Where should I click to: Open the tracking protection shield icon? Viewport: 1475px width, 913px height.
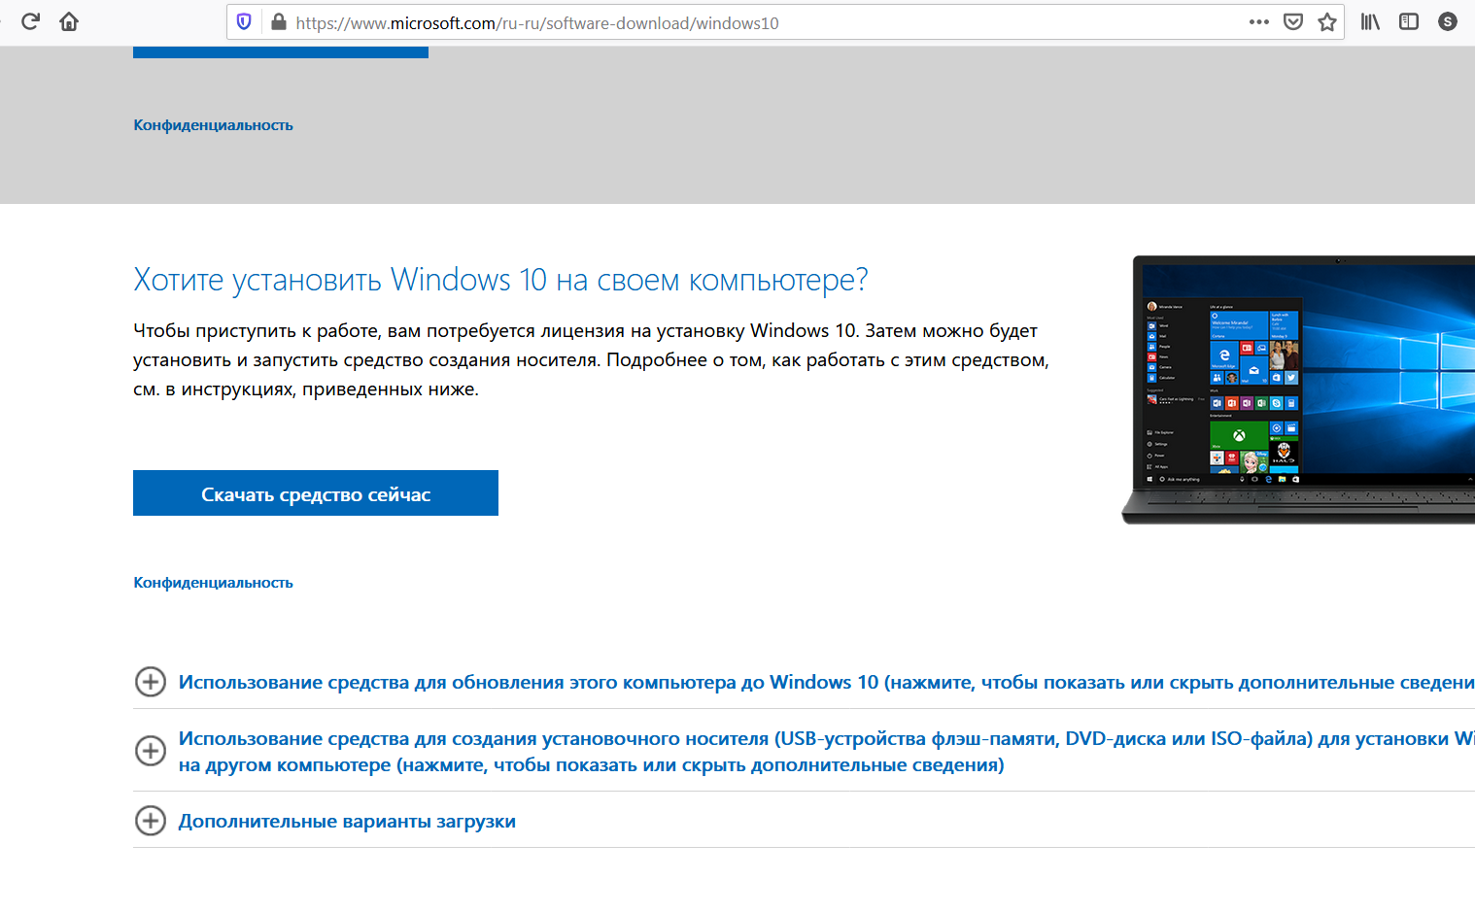[x=244, y=21]
